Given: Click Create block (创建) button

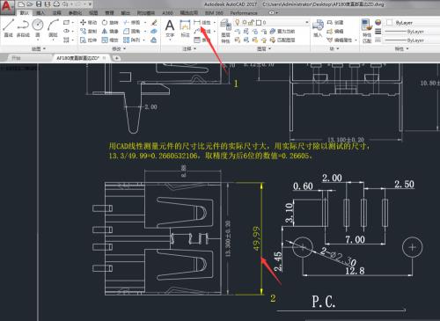Looking at the screenshot, I should [x=335, y=22].
